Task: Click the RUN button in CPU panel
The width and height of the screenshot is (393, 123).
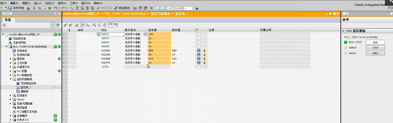Action: (375, 42)
